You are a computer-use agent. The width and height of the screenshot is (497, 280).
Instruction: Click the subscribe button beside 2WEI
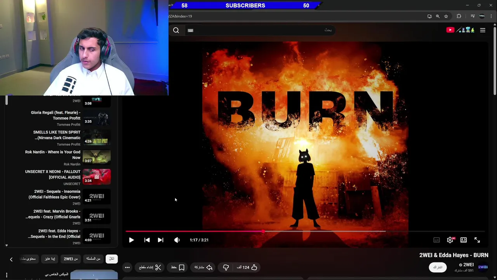point(438,267)
